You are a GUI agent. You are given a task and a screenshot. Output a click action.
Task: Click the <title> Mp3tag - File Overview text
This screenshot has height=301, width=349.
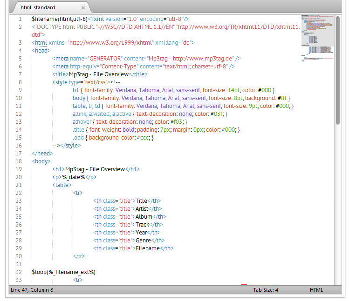pos(98,74)
